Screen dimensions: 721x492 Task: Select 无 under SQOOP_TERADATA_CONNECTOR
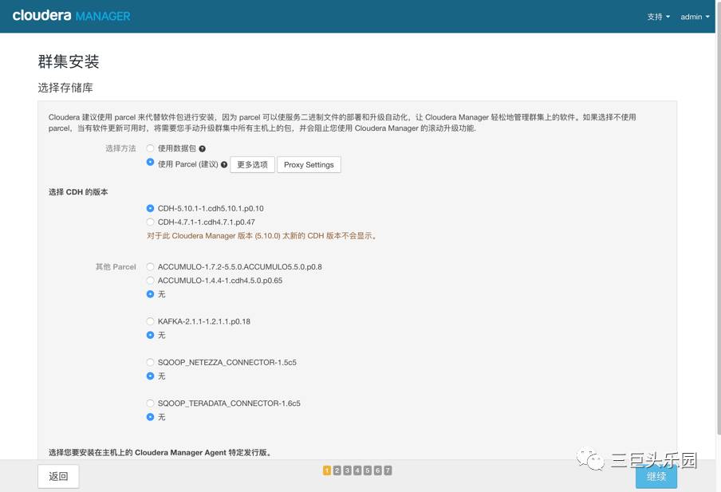150,416
